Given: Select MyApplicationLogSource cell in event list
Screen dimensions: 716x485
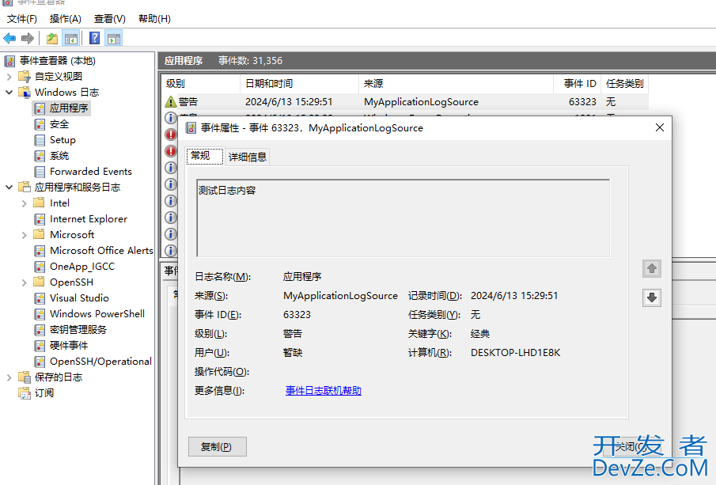Looking at the screenshot, I should (421, 102).
